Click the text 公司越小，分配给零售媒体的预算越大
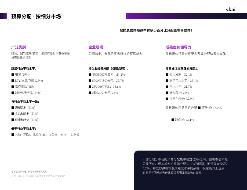The width and height of the screenshot is (247, 190). point(115,54)
